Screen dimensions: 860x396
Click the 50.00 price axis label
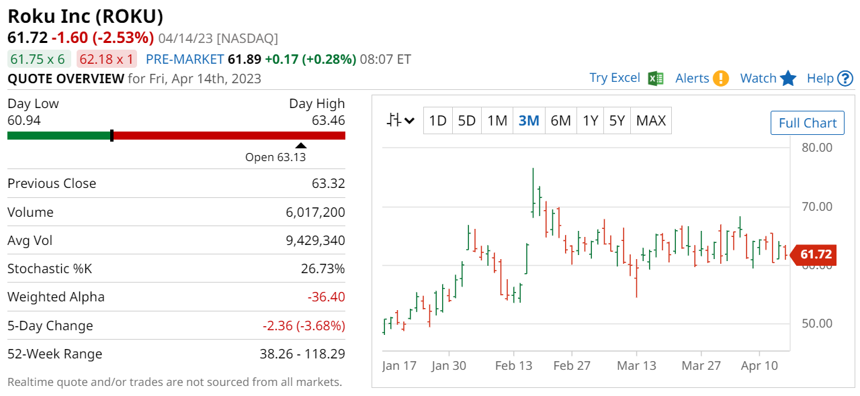pos(817,324)
